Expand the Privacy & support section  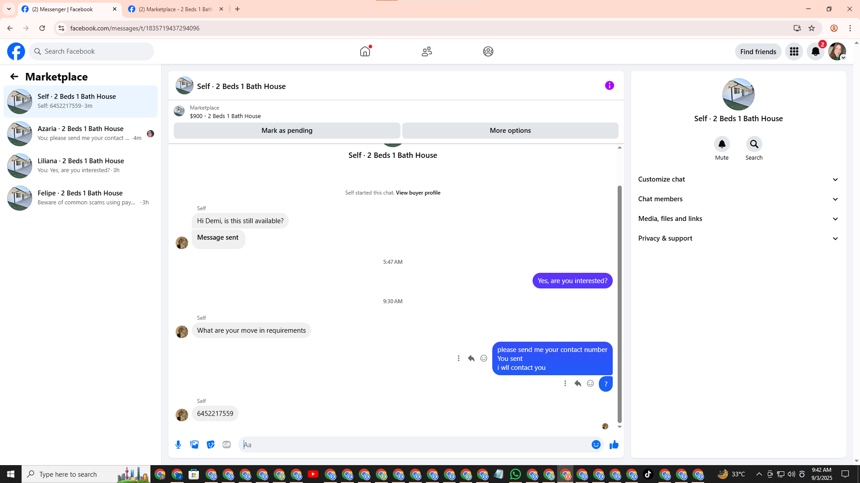pyautogui.click(x=739, y=238)
